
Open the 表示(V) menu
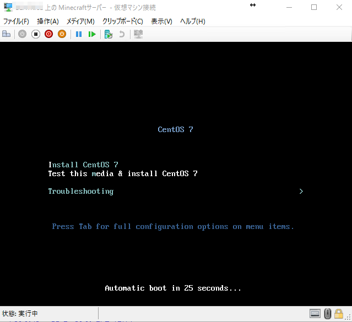click(161, 21)
